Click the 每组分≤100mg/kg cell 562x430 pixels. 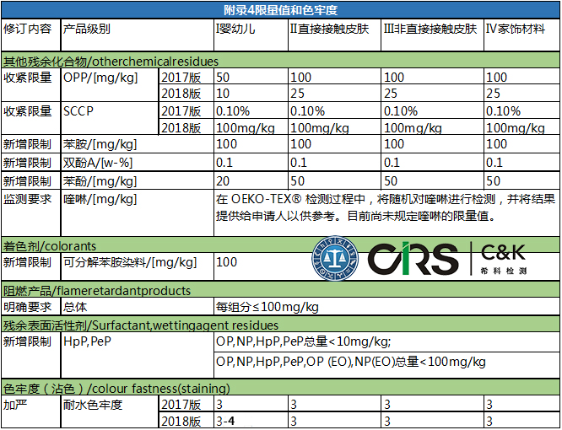[x=267, y=307]
